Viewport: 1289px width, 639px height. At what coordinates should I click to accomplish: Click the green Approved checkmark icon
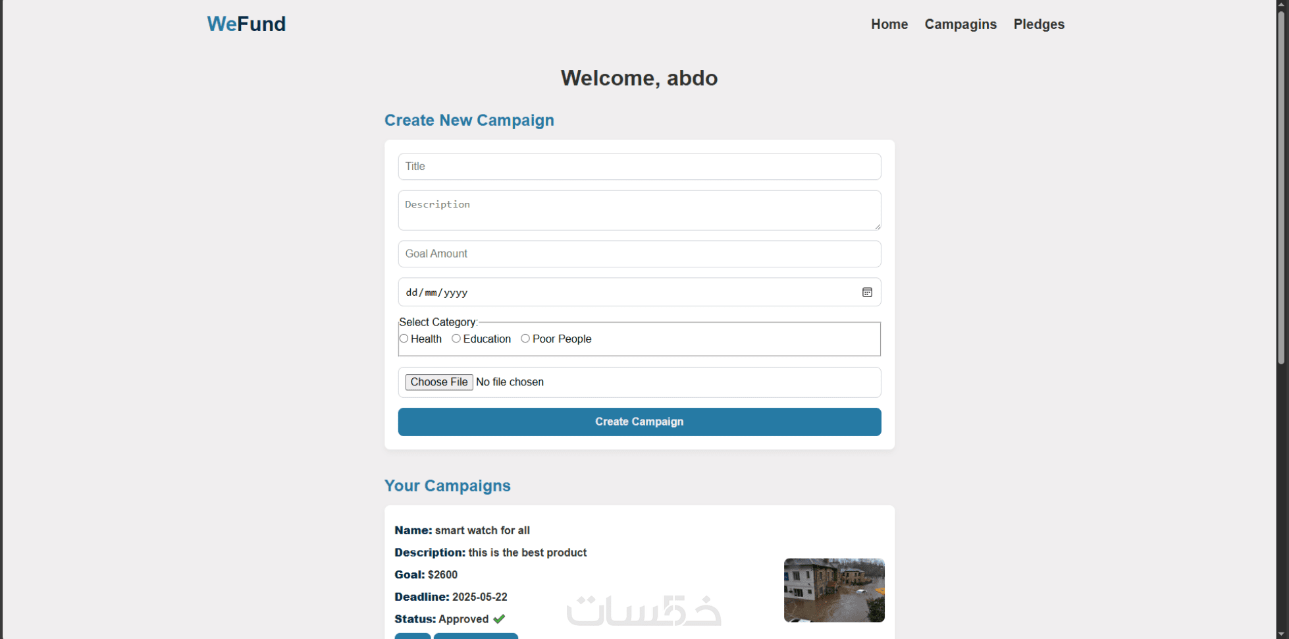[499, 619]
